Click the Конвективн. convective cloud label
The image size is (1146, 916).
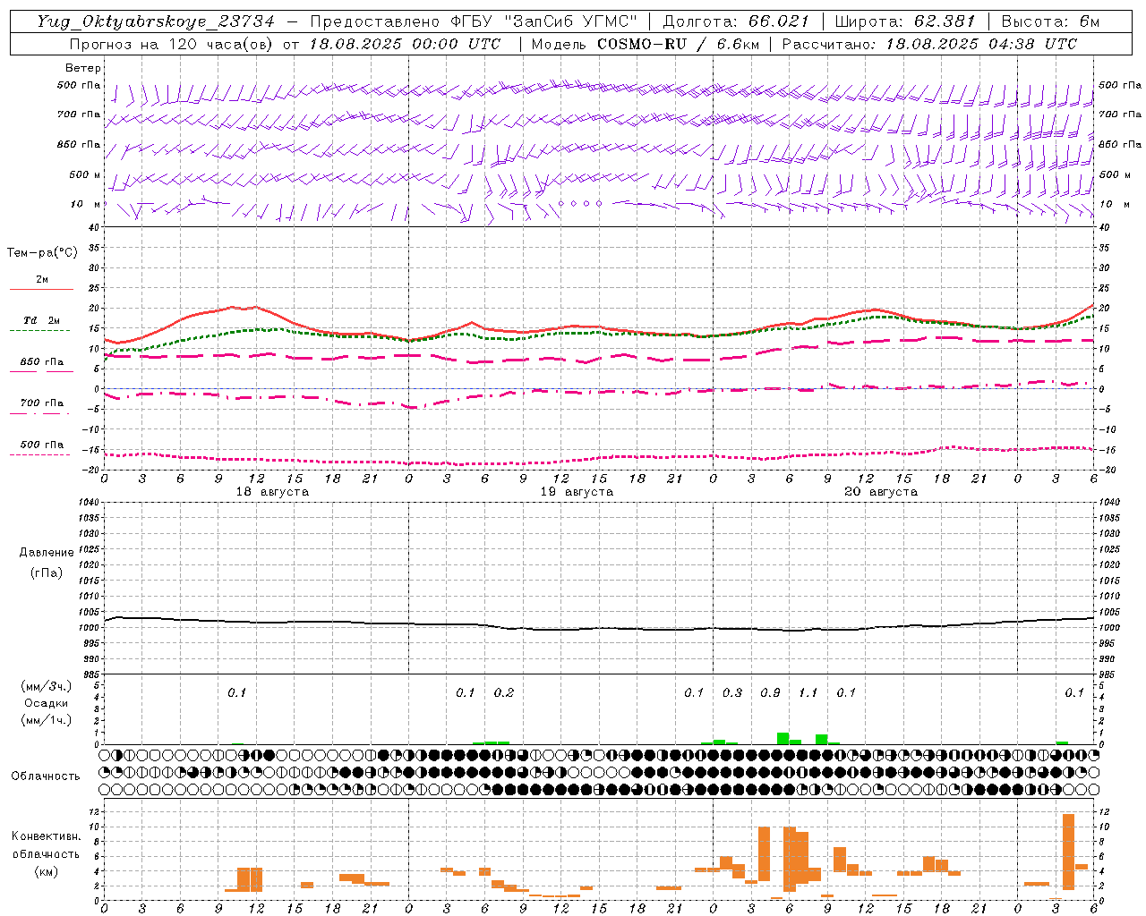[47, 836]
